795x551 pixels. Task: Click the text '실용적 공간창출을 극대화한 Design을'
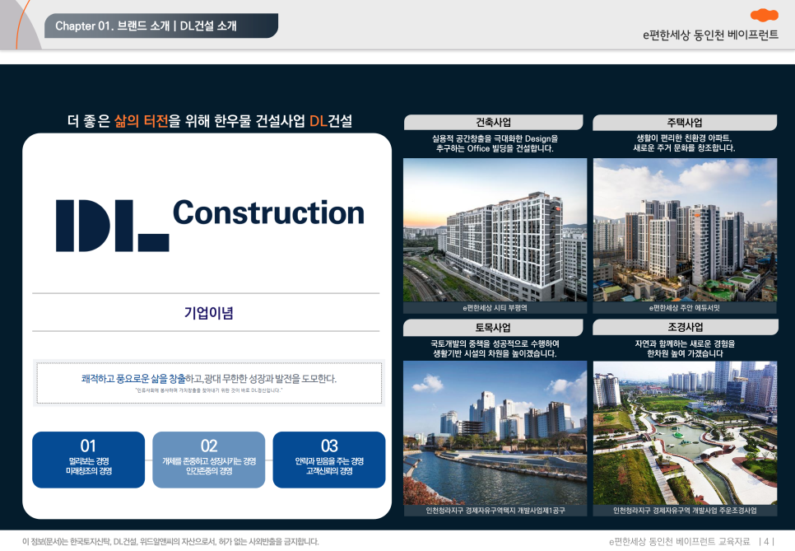tap(495, 138)
